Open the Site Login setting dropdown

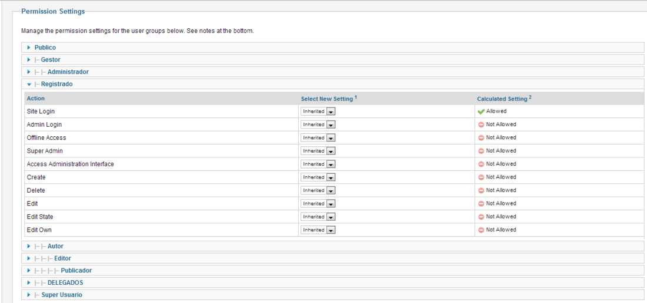(x=318, y=112)
